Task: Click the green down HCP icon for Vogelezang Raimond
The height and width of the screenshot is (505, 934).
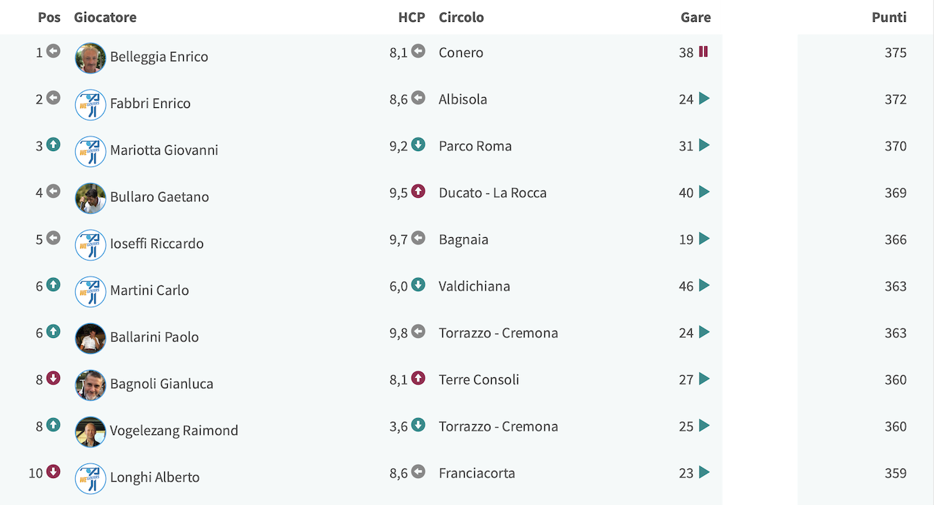Action: [x=418, y=425]
